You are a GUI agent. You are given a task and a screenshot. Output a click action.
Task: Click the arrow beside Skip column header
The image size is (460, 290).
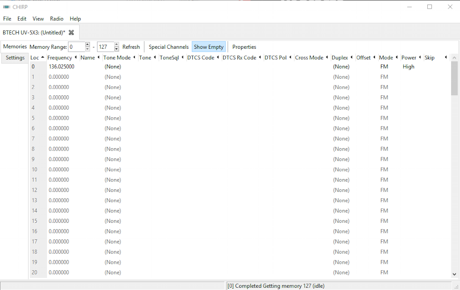coord(445,58)
